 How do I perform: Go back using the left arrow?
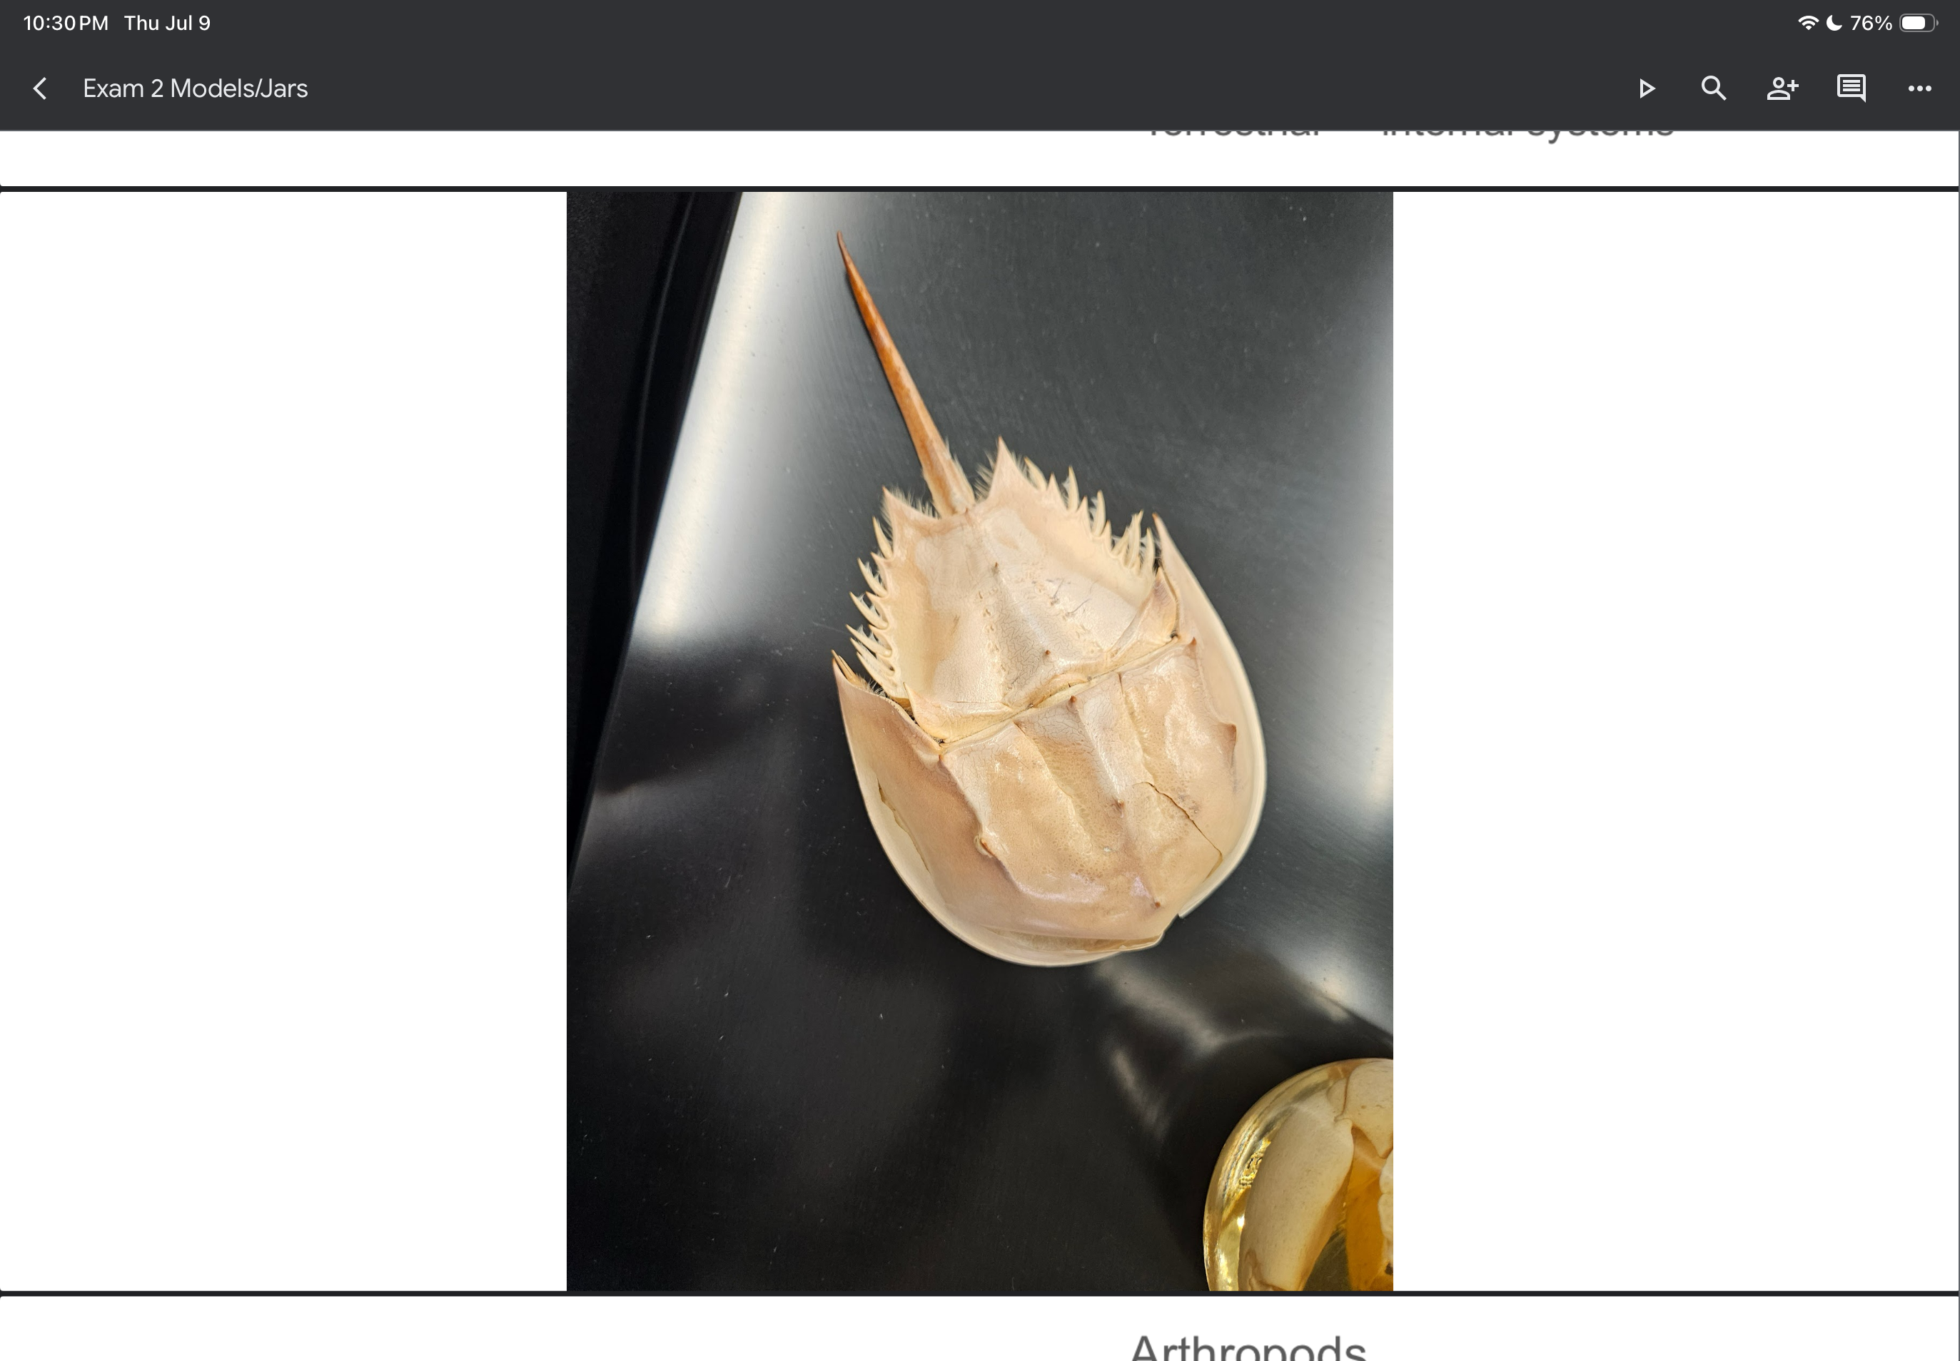pyautogui.click(x=40, y=88)
